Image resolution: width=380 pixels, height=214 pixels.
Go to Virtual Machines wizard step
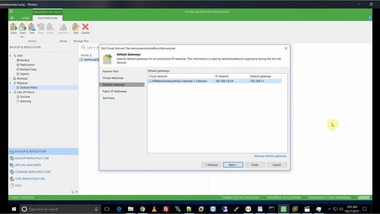113,78
